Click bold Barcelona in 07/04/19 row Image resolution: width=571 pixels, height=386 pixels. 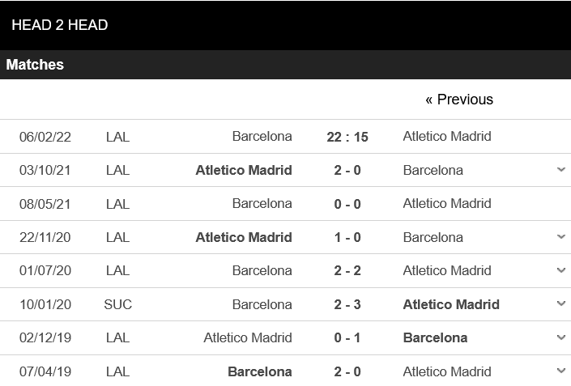[x=259, y=371]
